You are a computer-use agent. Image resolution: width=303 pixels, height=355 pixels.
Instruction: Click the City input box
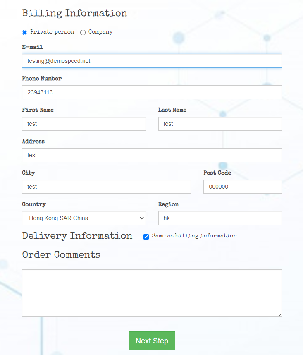pos(106,187)
